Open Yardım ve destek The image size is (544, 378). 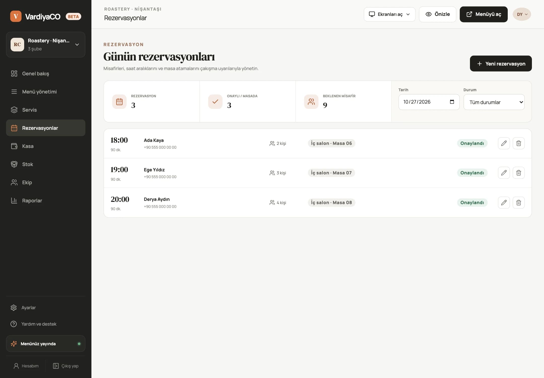[46, 324]
